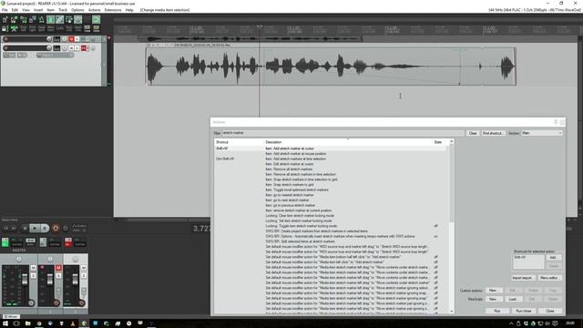Toggle the metronome toolbar icon

point(42,19)
